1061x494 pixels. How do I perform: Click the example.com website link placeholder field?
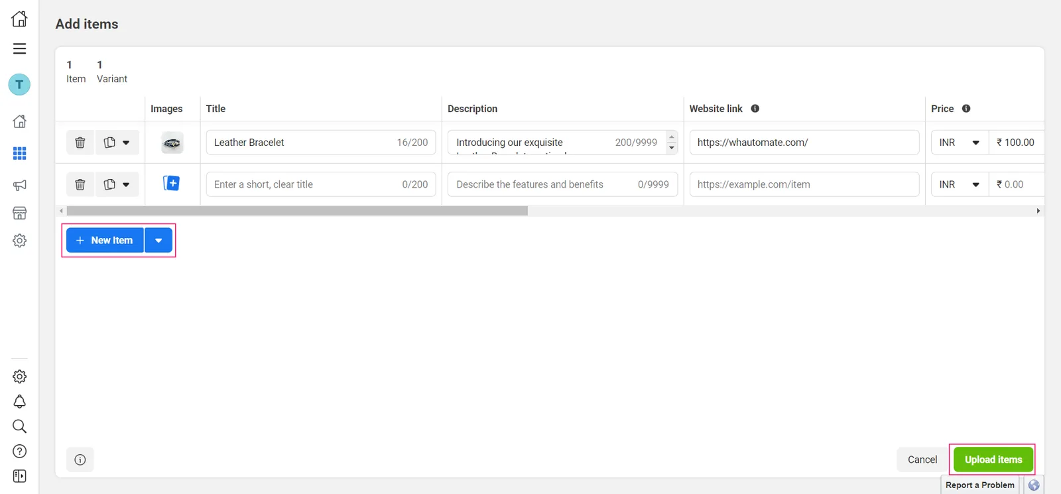(x=804, y=184)
